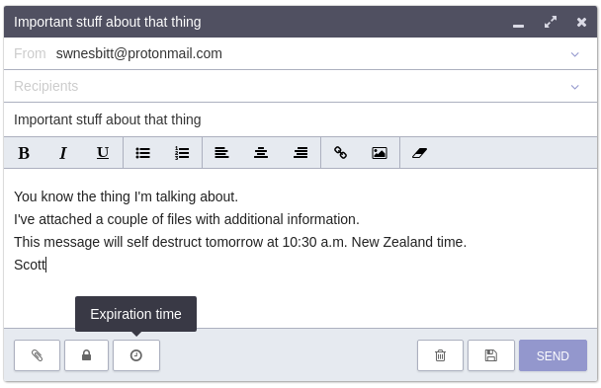Align text to the left
The height and width of the screenshot is (388, 601).
[x=221, y=153]
